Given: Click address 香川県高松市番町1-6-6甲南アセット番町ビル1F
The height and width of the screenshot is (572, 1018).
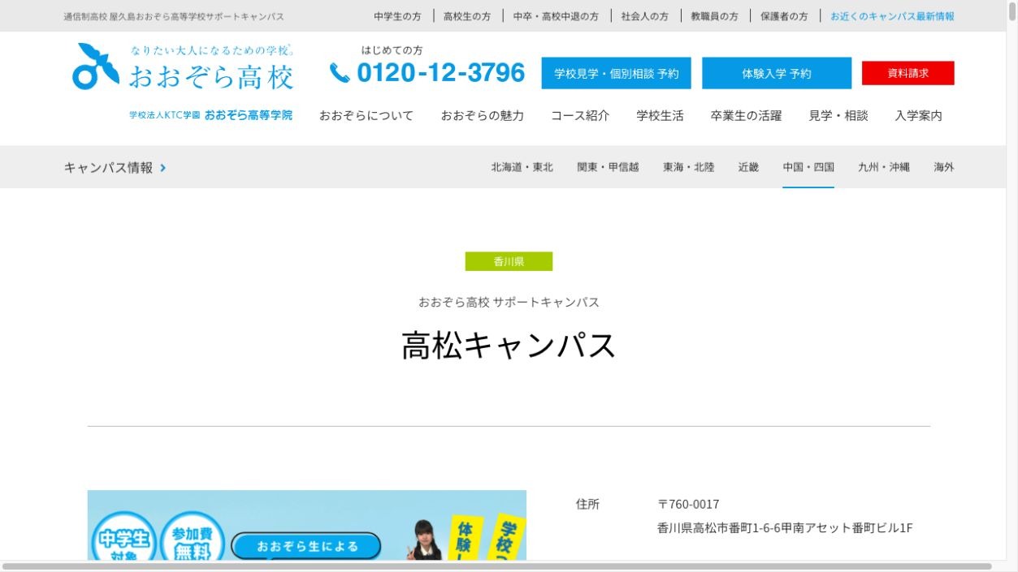Looking at the screenshot, I should tap(785, 528).
